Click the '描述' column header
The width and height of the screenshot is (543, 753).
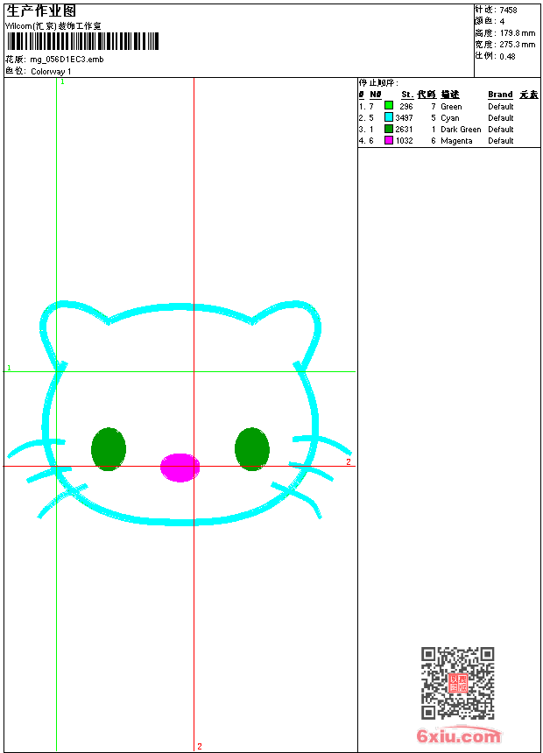[x=450, y=95]
